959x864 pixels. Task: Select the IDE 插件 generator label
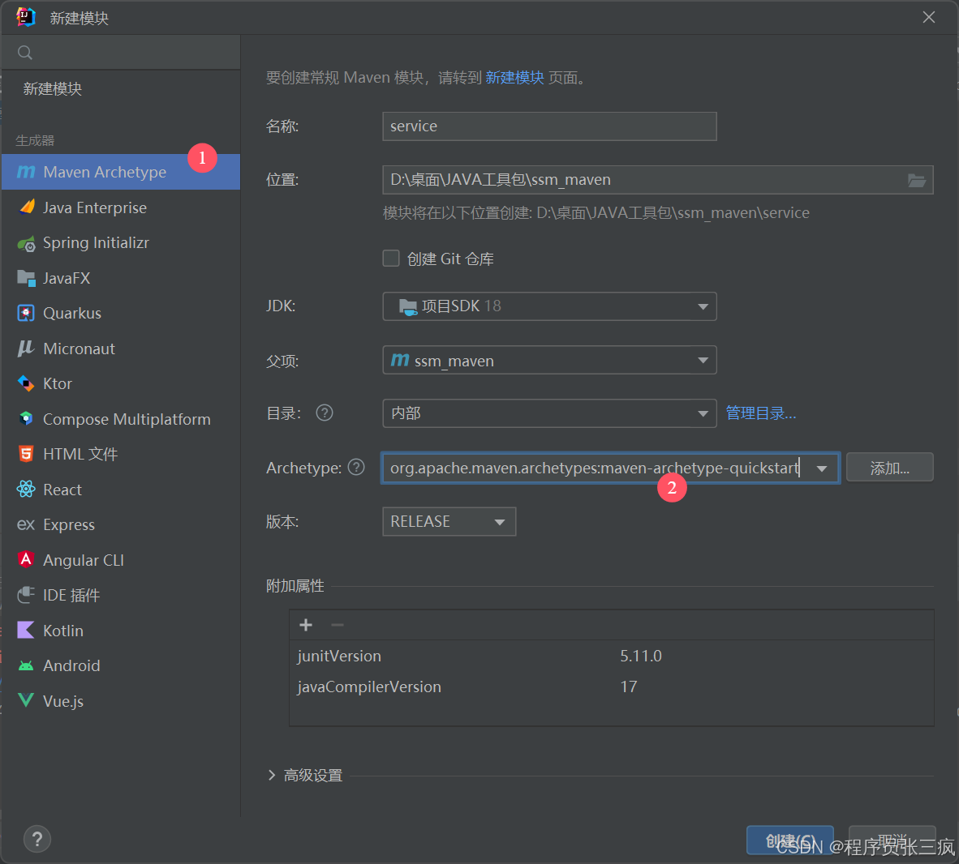[x=71, y=595]
